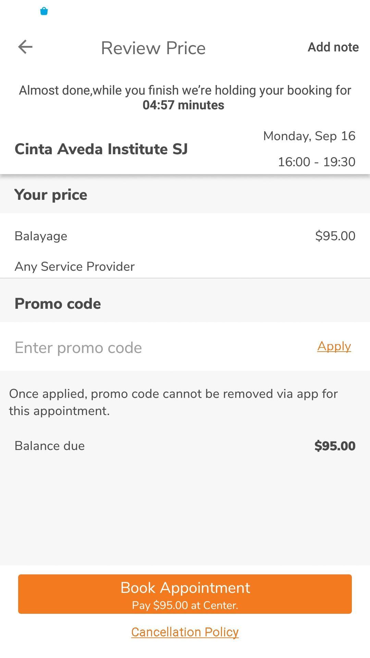Click the Your price section header
This screenshot has height=658, width=370.
point(51,195)
